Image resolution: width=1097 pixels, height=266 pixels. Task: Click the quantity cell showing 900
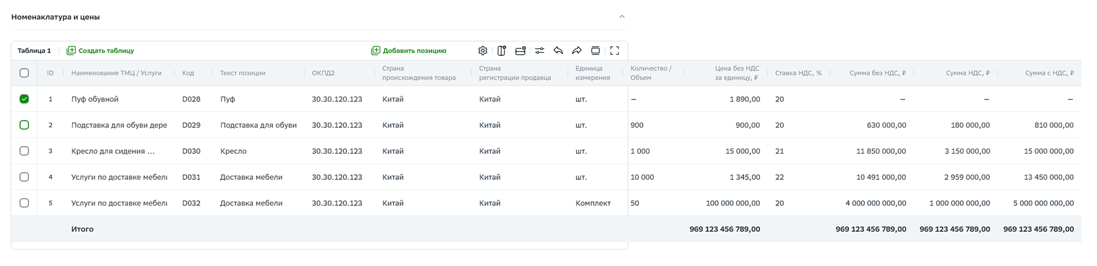coord(637,125)
